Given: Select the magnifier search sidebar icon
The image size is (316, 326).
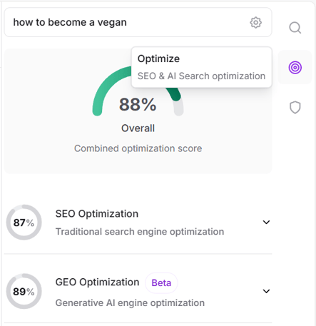Looking at the screenshot, I should (x=295, y=28).
